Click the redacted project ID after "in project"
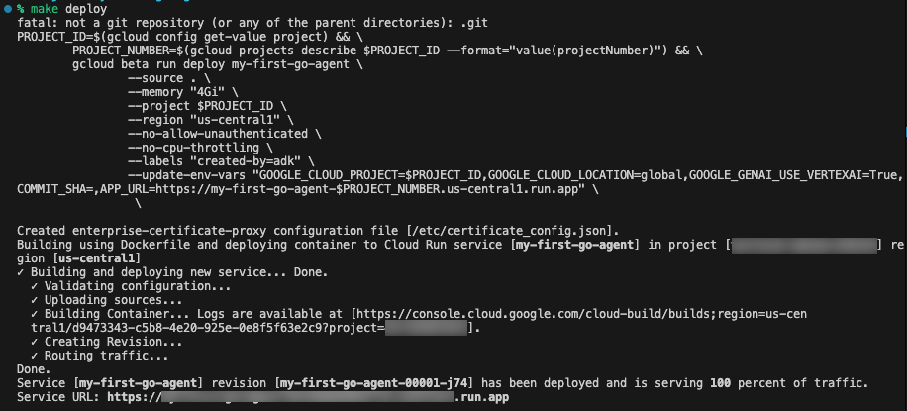The image size is (907, 411). (804, 244)
